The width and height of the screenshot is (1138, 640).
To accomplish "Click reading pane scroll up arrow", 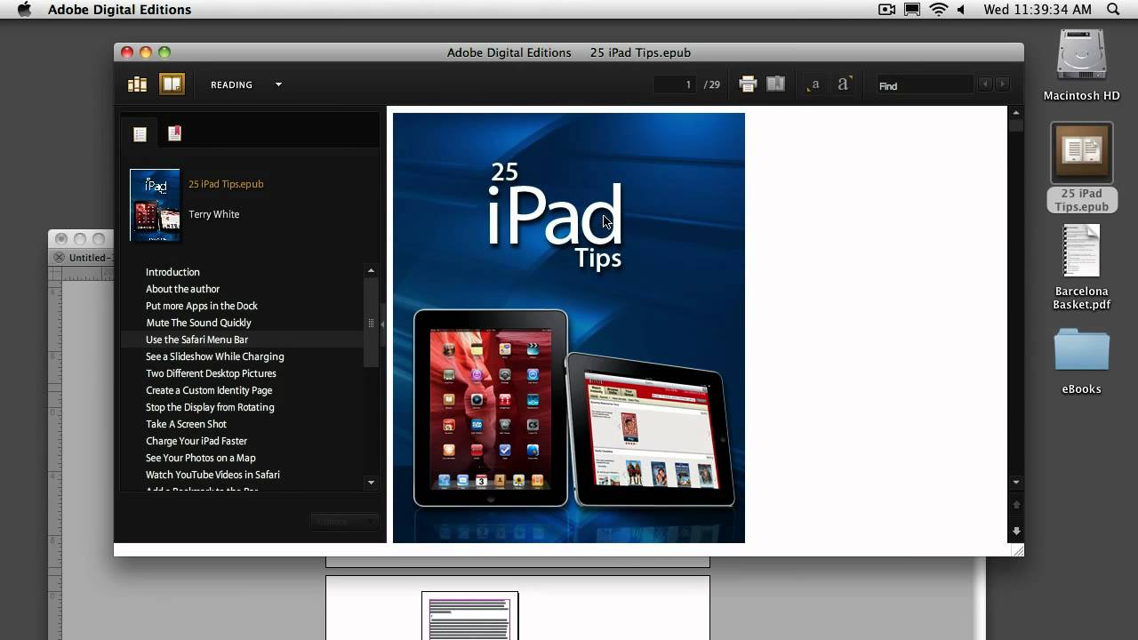I will 1016,113.
